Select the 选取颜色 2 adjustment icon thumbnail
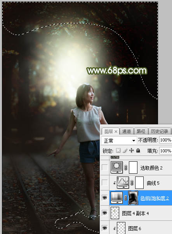The height and width of the screenshot is (234, 172). coord(117,167)
